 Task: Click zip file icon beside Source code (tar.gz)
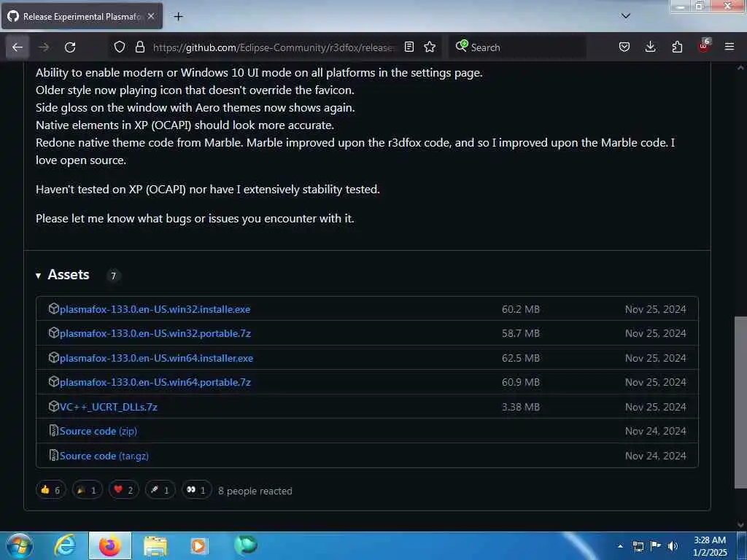[54, 456]
